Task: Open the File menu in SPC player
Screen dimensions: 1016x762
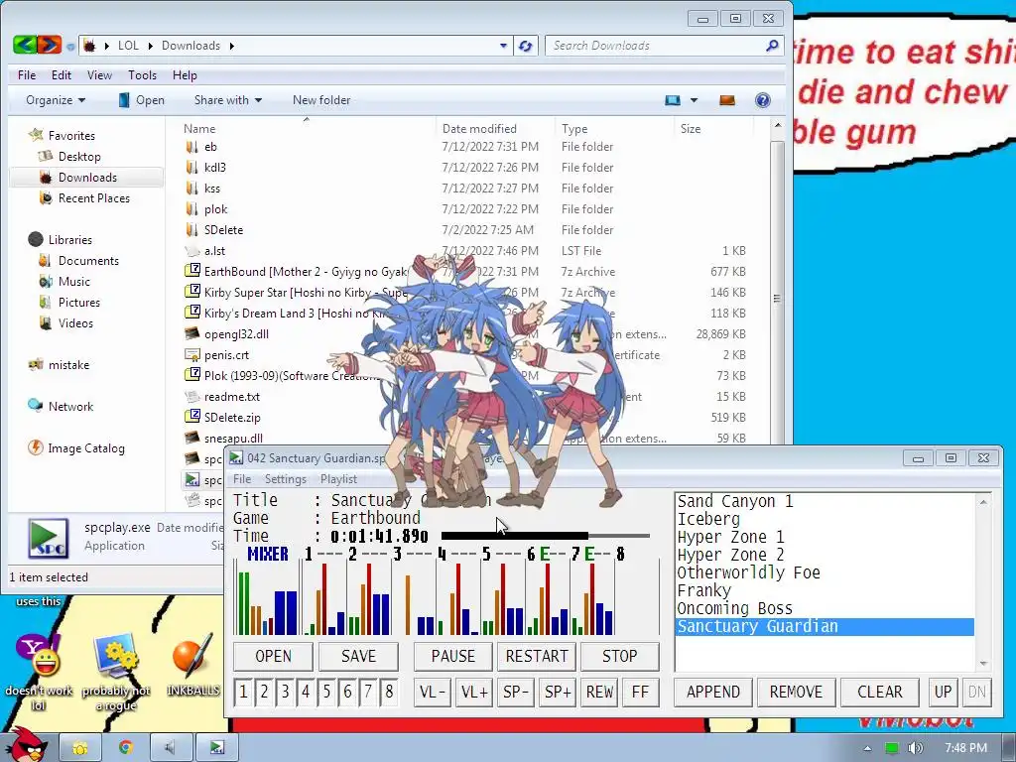Action: pos(242,479)
